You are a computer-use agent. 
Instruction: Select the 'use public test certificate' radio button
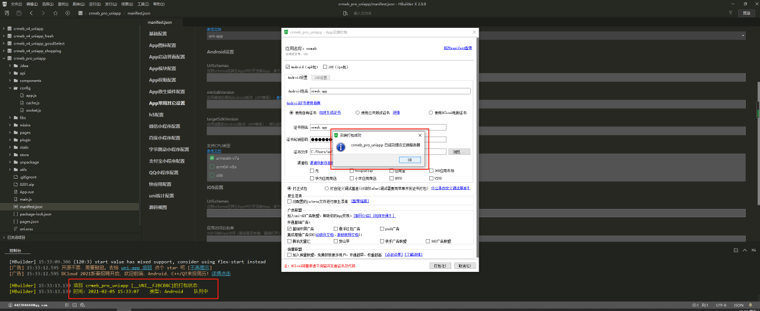(357, 112)
